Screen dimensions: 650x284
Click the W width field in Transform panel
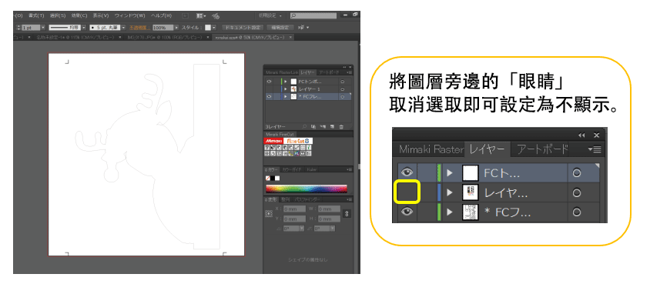tap(329, 209)
